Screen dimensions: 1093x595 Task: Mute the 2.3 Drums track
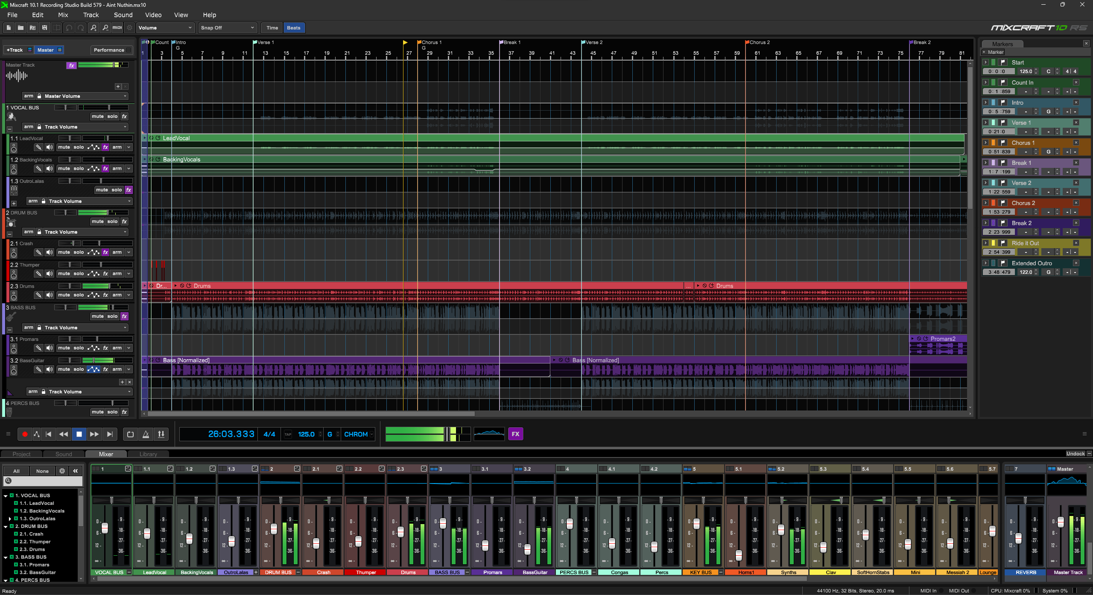coord(64,295)
